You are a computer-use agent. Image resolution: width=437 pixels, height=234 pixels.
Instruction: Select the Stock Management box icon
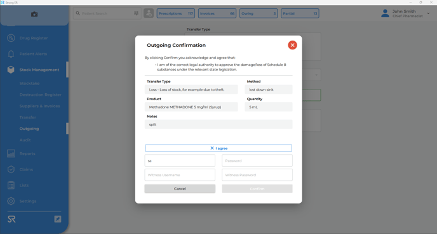[11, 70]
